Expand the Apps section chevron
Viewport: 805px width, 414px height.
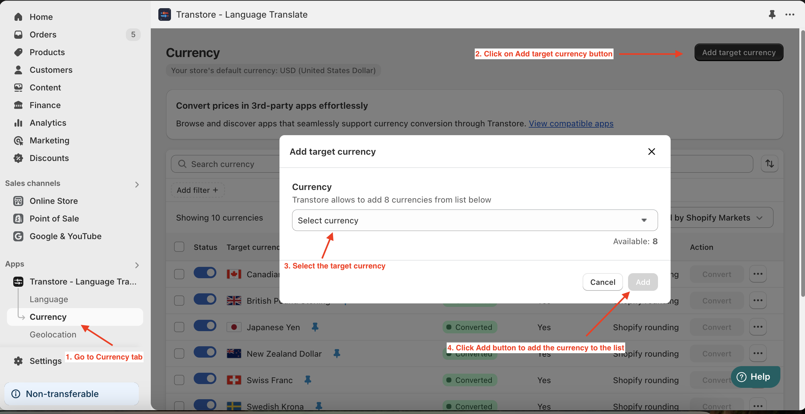[137, 265]
